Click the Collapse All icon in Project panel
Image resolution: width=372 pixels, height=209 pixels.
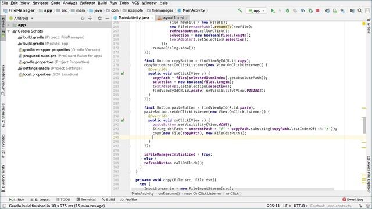point(90,18)
